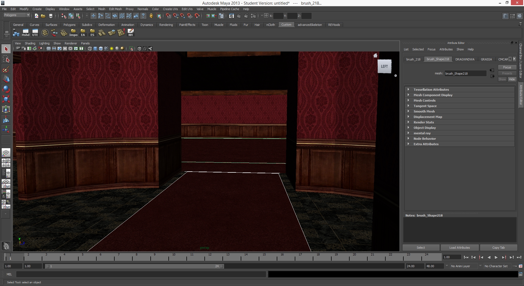Image resolution: width=524 pixels, height=286 pixels.
Task: Choose the Rotate tool in toolbox
Action: pyautogui.click(x=6, y=89)
